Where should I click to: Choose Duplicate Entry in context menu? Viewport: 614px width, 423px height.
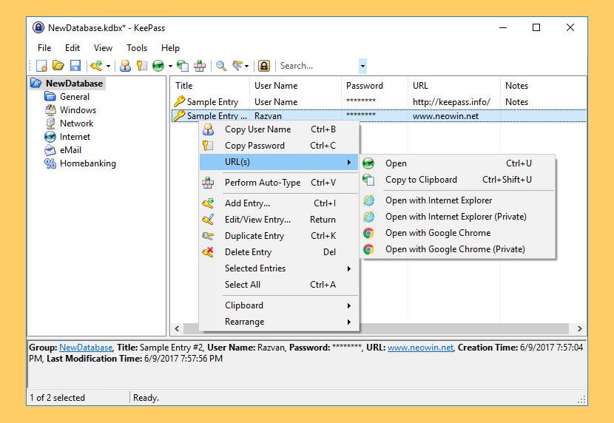coord(279,236)
